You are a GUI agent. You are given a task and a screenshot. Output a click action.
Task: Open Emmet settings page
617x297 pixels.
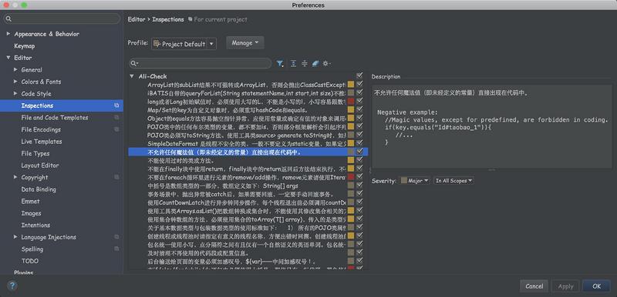coord(30,202)
